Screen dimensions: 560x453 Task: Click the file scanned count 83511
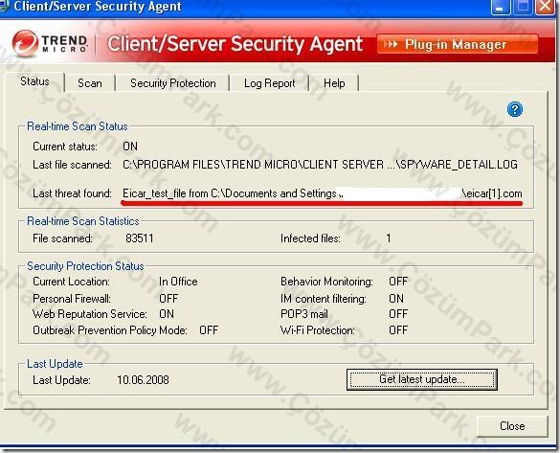pos(140,238)
